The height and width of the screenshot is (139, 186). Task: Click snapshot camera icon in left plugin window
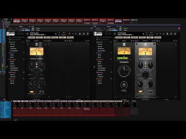pyautogui.click(x=84, y=34)
